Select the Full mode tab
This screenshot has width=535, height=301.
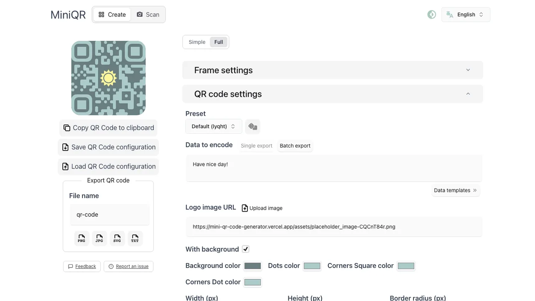[x=219, y=42]
